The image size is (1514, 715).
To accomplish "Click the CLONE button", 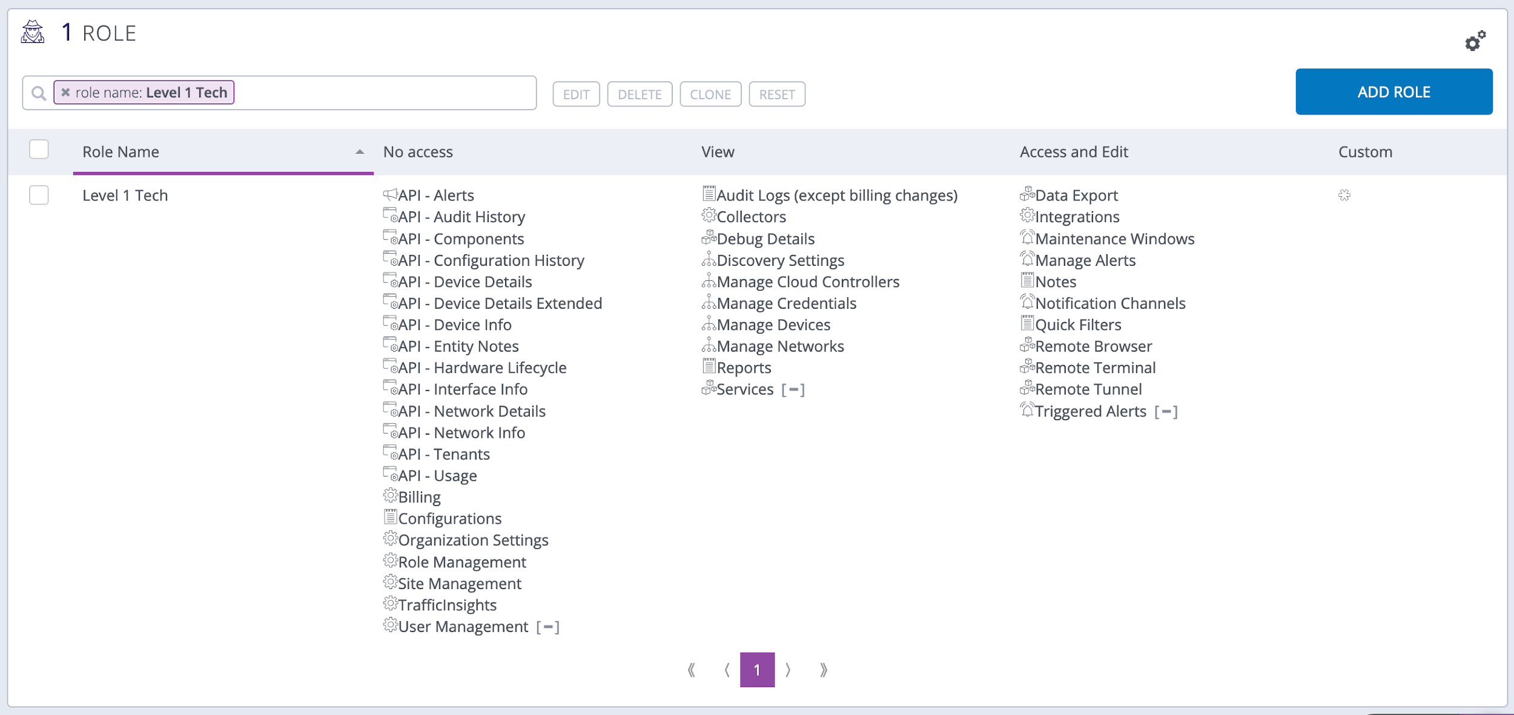I will click(711, 94).
